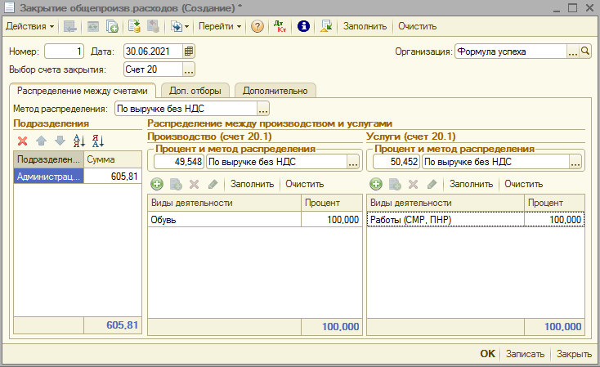Switch to the Доп. отборы tab

(x=195, y=90)
